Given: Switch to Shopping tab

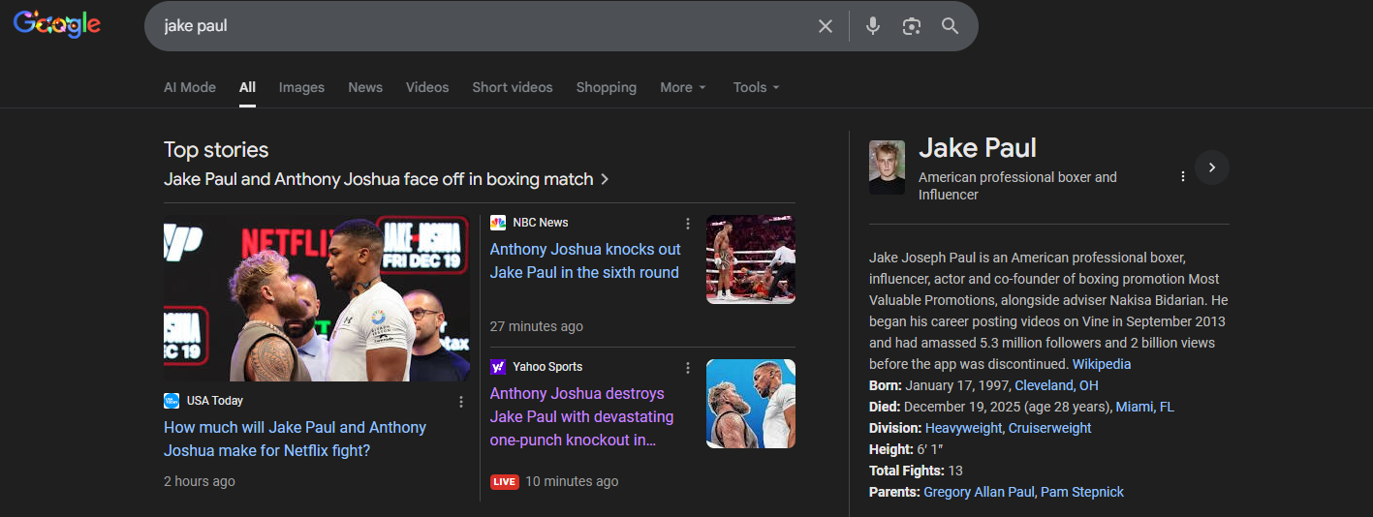Looking at the screenshot, I should pyautogui.click(x=607, y=87).
